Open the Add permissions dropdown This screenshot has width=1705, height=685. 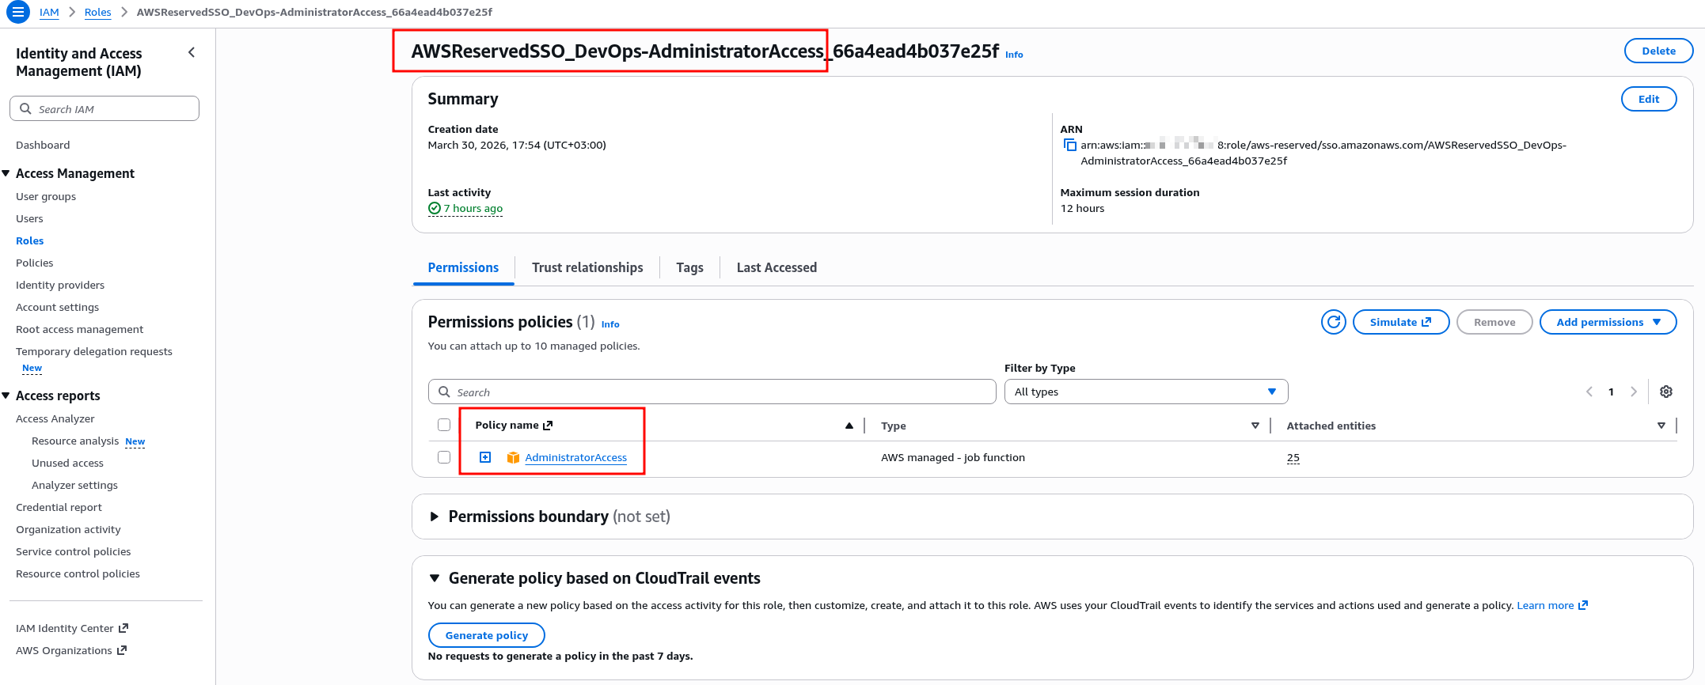1607,322
